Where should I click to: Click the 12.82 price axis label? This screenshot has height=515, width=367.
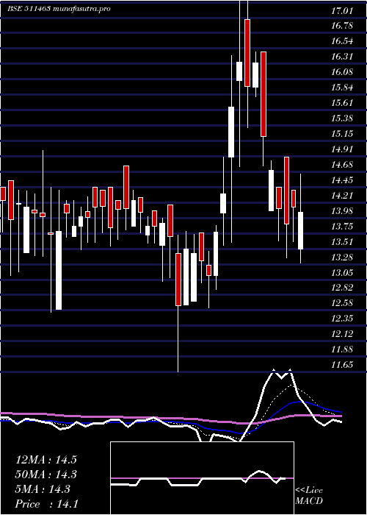tap(342, 288)
